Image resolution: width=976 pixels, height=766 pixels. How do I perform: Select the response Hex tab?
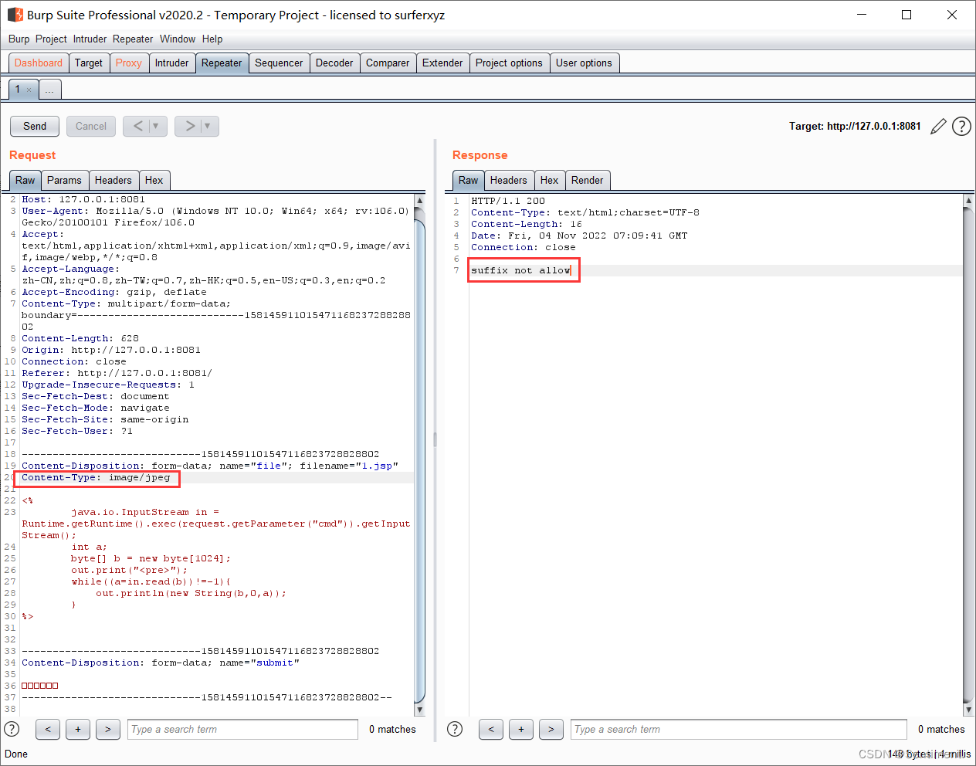tap(550, 180)
